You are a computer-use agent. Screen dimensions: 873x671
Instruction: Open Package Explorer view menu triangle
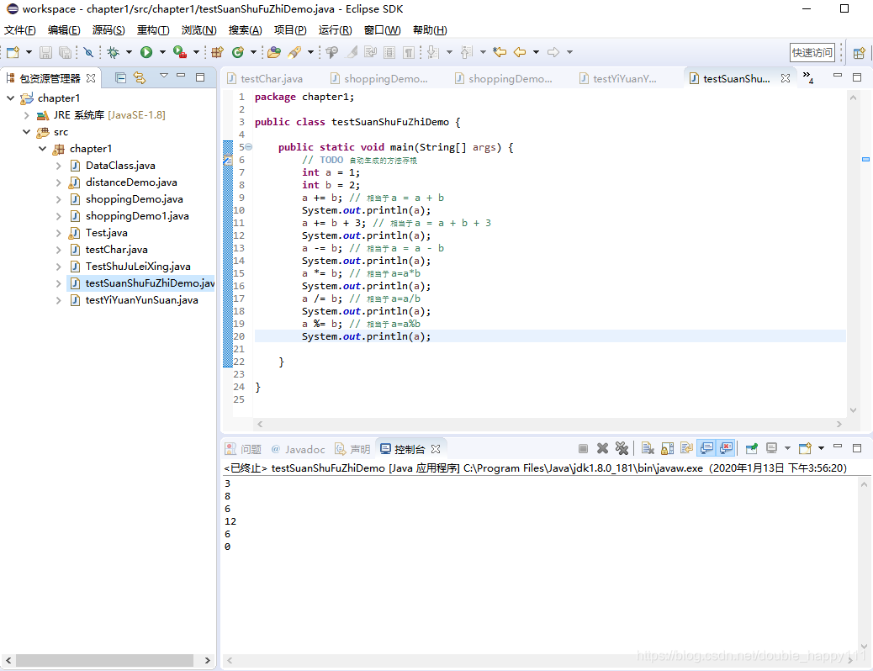(164, 76)
